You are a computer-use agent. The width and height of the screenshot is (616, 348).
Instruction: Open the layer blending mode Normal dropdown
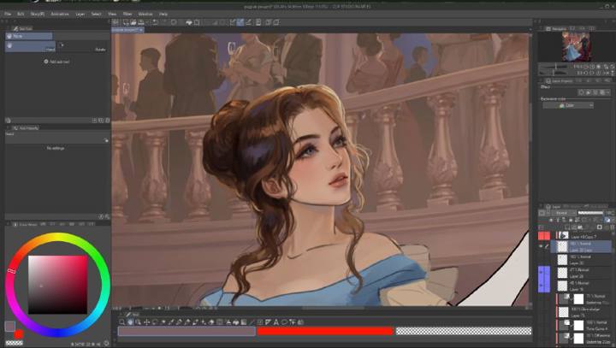point(562,213)
